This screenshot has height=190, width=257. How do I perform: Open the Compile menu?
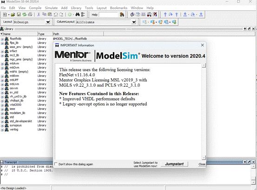35,8
